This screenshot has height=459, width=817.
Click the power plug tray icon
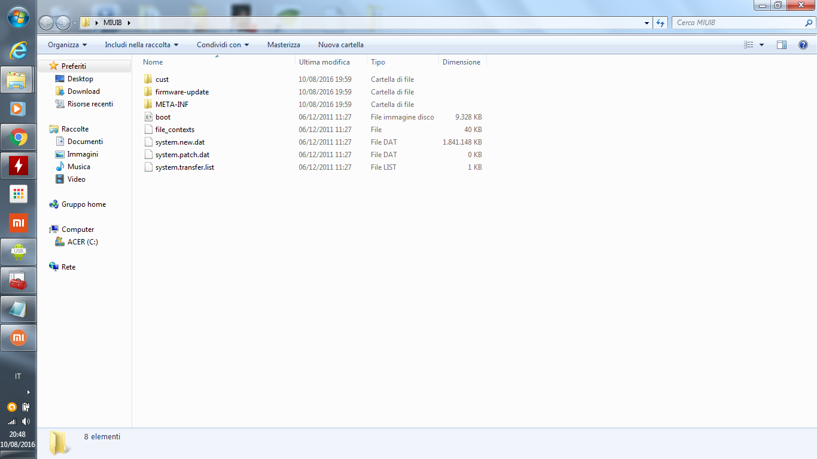pos(26,407)
